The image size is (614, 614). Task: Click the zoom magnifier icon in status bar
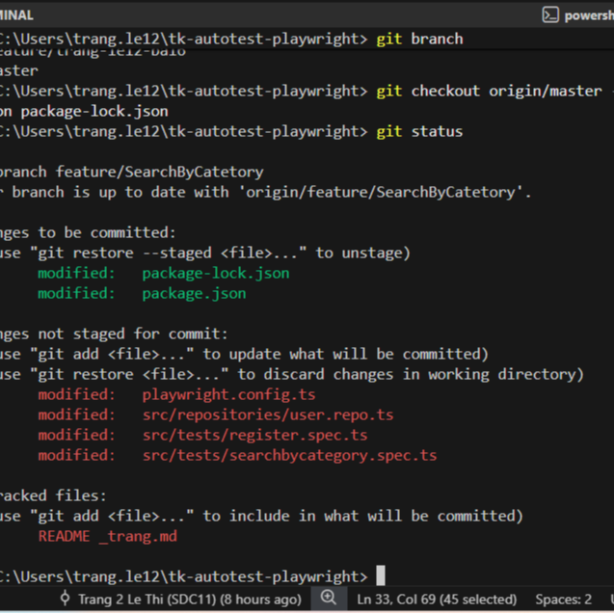click(x=329, y=599)
